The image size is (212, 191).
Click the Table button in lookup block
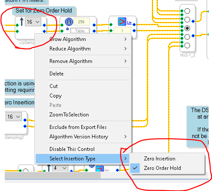(x=80, y=31)
